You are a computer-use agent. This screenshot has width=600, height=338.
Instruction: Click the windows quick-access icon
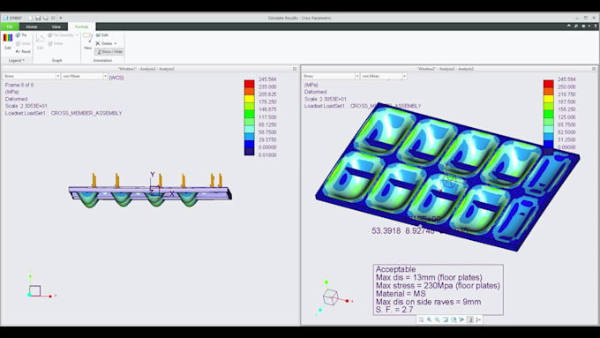[x=53, y=18]
